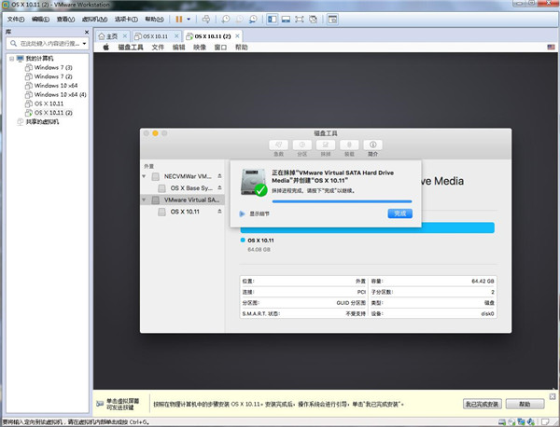Select OS X 10.11 volume in Disk Utility sidebar
The height and width of the screenshot is (427, 560).
(x=179, y=212)
